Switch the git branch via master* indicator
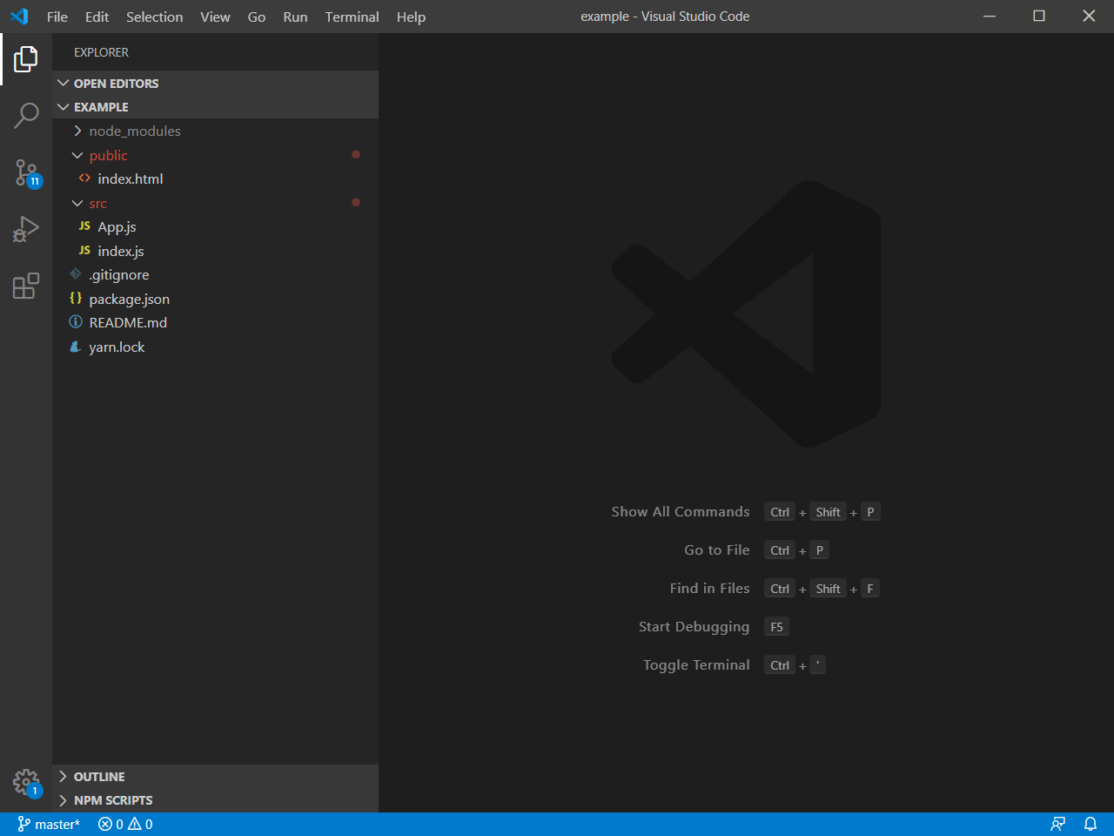The image size is (1114, 836). [49, 824]
